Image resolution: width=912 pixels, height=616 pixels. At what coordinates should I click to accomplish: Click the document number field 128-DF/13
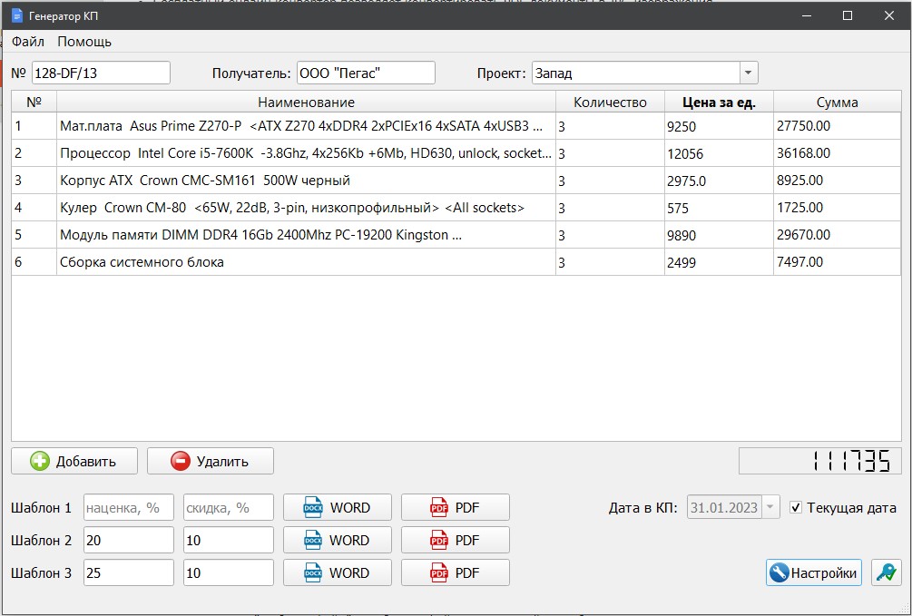pos(101,73)
